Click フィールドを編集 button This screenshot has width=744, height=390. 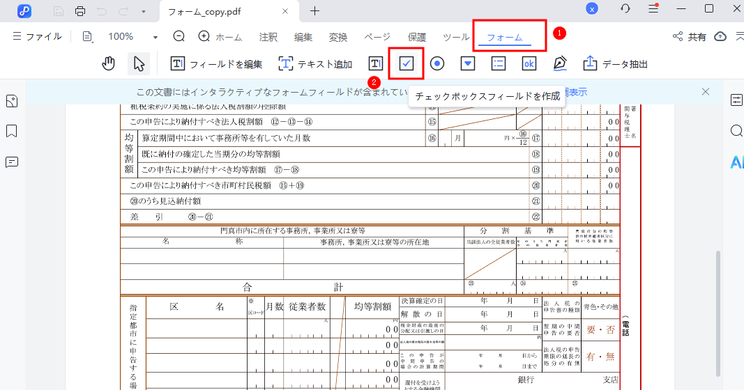tap(217, 64)
